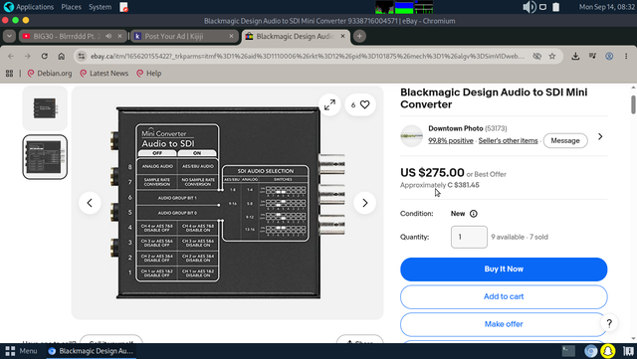Open the apps grid in bookmarks bar
Screen dimensions: 637x359
click(x=9, y=74)
